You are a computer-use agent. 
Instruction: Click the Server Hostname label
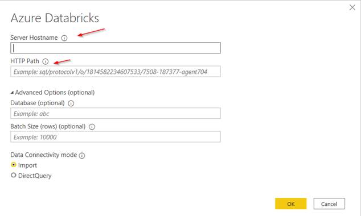point(34,38)
